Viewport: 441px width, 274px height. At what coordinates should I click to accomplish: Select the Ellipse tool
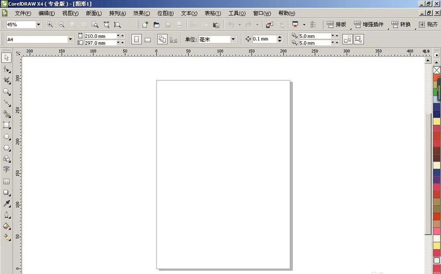click(7, 137)
